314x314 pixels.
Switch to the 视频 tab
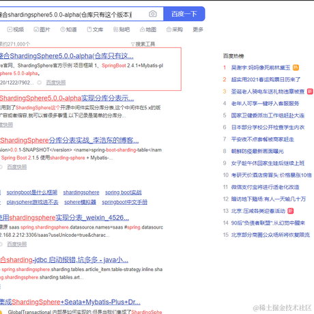coord(16,29)
